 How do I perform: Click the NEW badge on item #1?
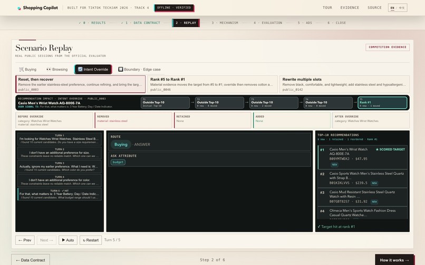pyautogui.click(x=334, y=165)
